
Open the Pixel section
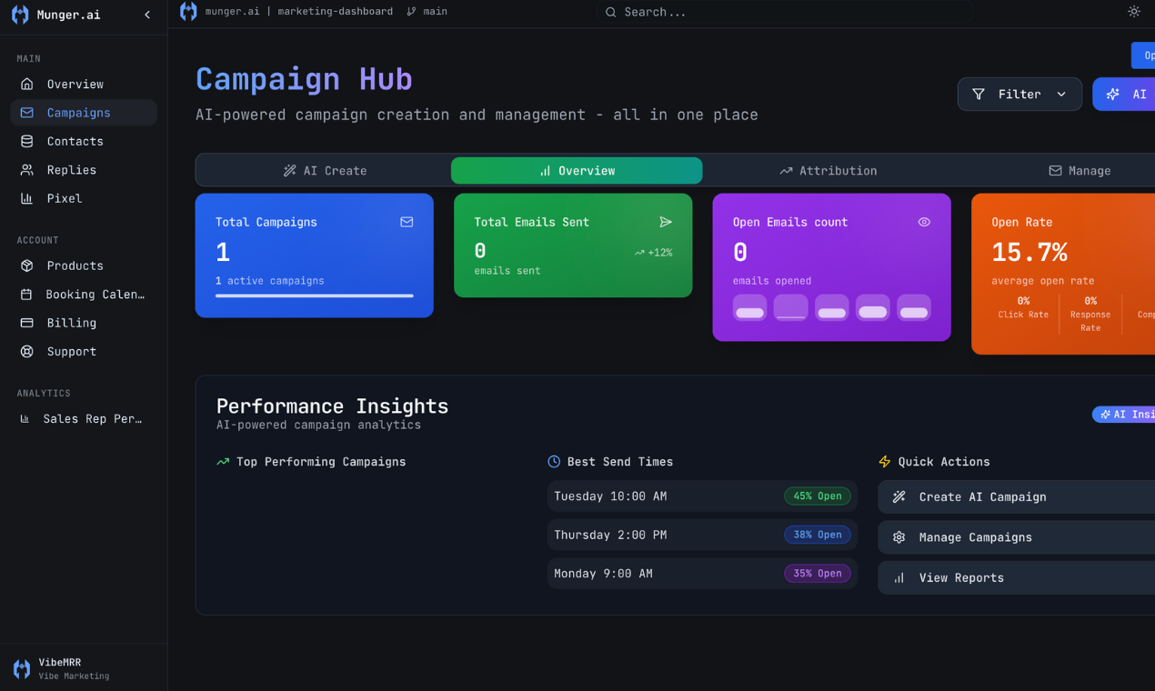pyautogui.click(x=64, y=198)
